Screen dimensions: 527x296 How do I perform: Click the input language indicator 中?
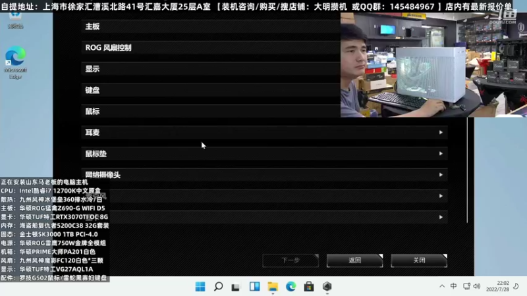[453, 286]
